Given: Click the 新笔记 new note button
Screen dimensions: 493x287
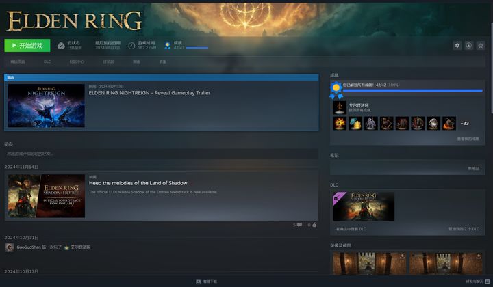Looking at the screenshot, I should point(474,168).
